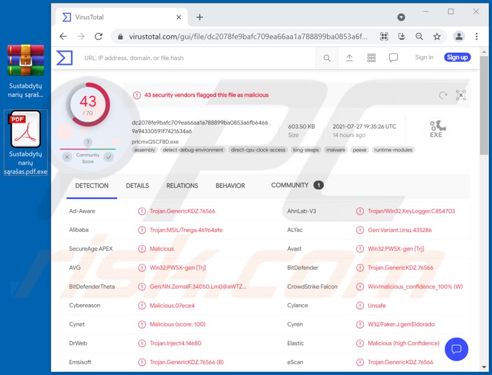Viewport: 492px width, 375px height.
Task: Click the Sign in link
Action: pyautogui.click(x=424, y=57)
